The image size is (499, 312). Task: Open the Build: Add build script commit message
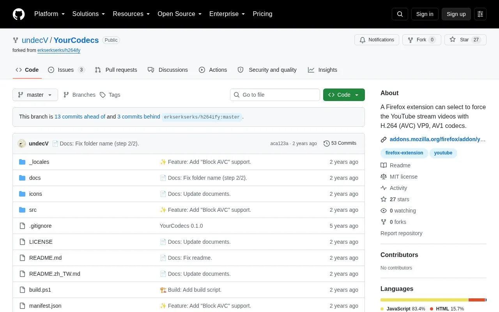point(191,290)
